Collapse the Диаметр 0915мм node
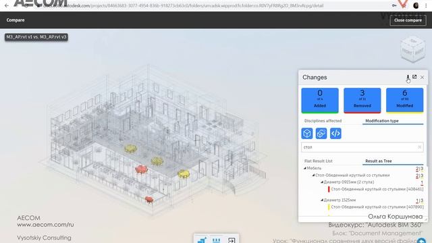432x243 pixels. 322,182
